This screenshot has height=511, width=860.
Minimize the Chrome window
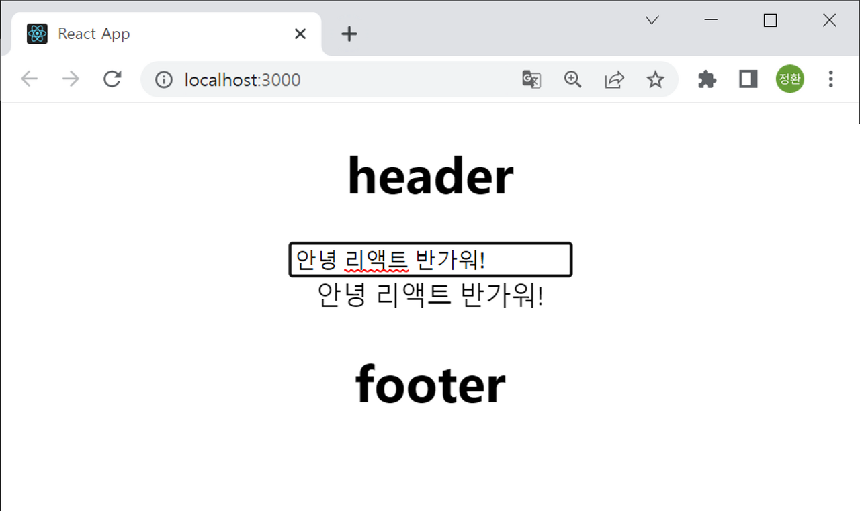coord(711,21)
